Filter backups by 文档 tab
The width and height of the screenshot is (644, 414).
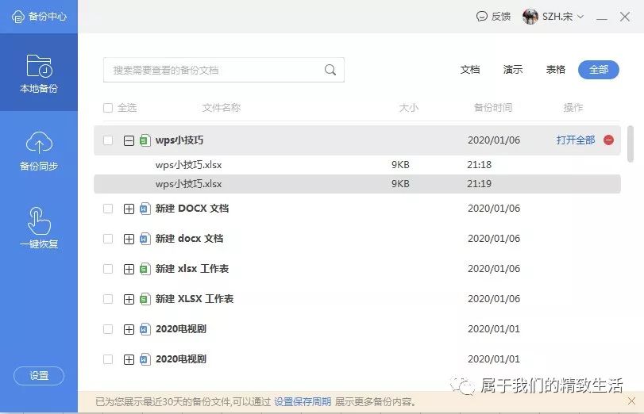click(x=470, y=70)
